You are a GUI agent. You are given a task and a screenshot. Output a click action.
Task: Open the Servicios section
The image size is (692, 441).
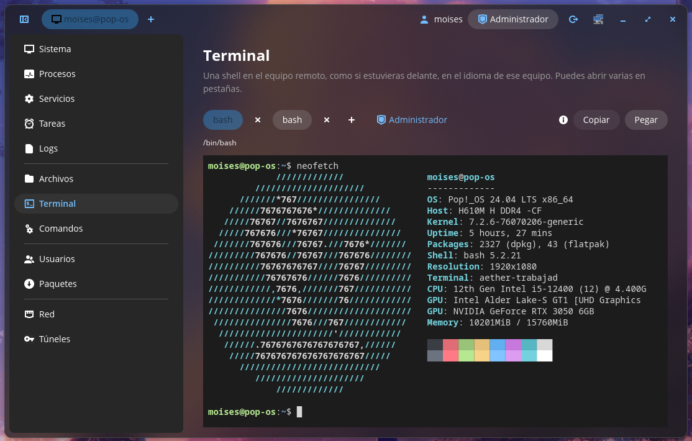pyautogui.click(x=96, y=99)
